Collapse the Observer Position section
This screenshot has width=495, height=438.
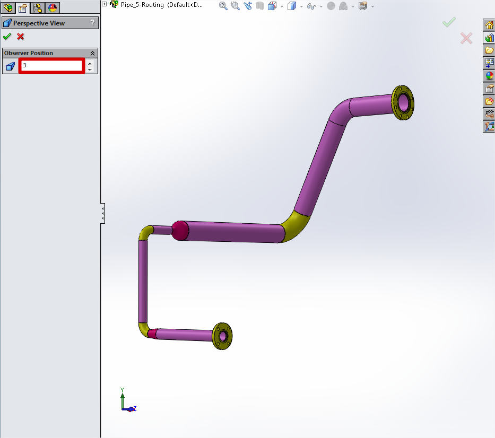(92, 53)
